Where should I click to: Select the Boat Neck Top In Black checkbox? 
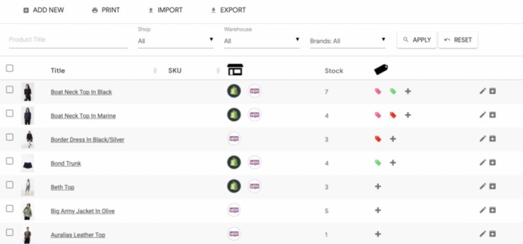click(x=10, y=90)
